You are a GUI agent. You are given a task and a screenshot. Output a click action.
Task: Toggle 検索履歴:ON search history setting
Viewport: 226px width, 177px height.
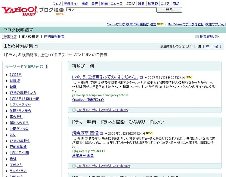click(x=209, y=37)
